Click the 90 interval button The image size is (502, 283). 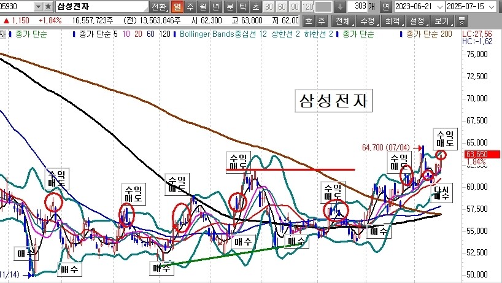[295, 6]
